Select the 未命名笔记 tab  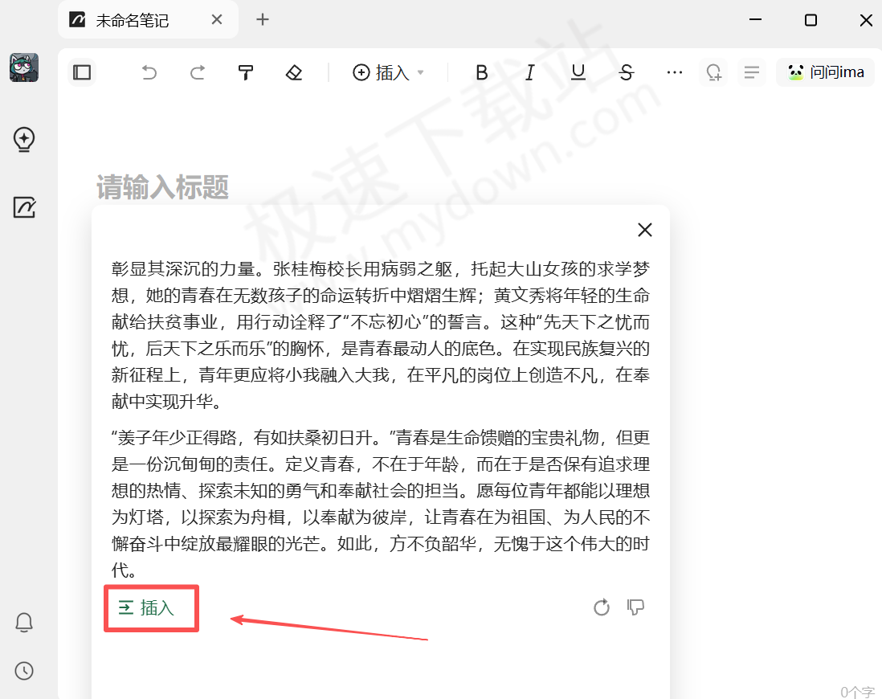133,20
